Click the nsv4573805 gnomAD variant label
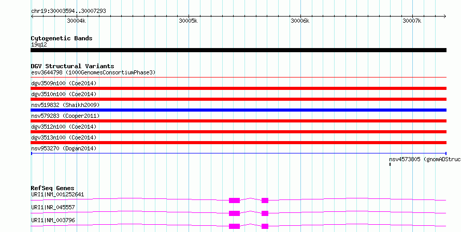 pos(425,160)
